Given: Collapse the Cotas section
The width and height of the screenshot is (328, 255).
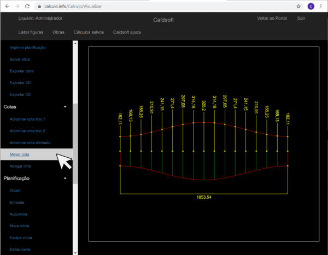Looking at the screenshot, I should (x=65, y=107).
